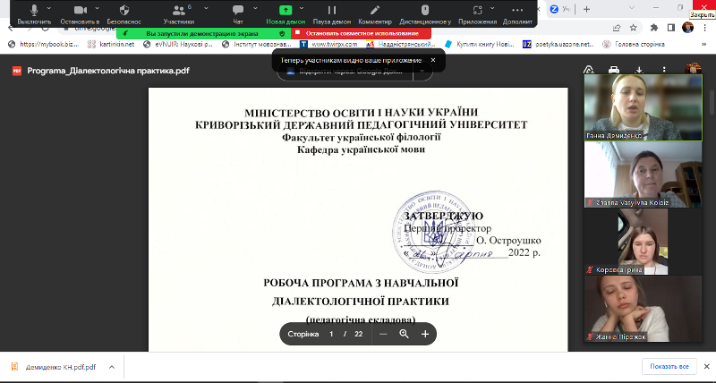Click zoom in plus in PDF toolbar

[425, 334]
